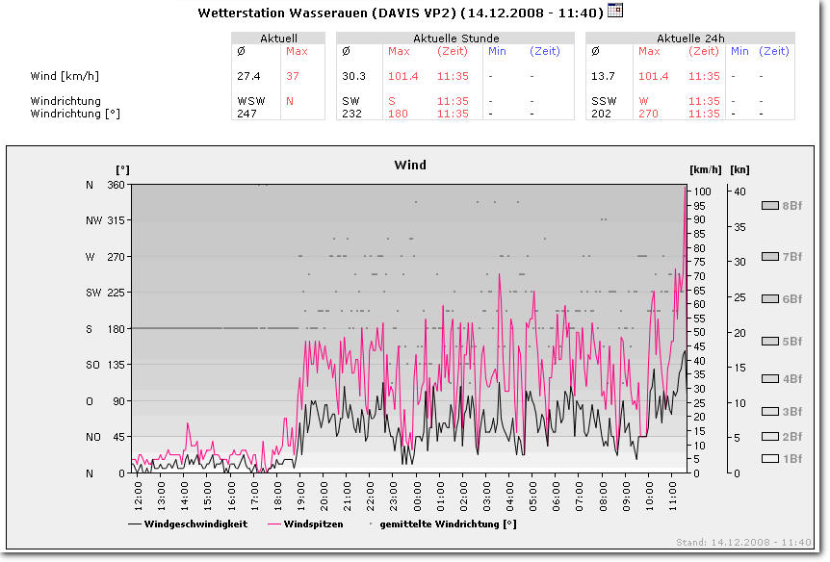Click the Windrichtung [°] row label
830x562 pixels.
75,113
